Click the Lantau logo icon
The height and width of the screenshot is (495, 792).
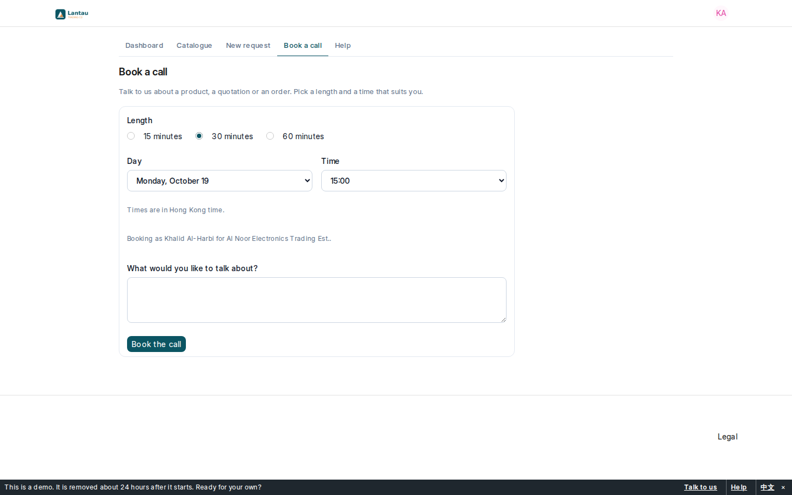(71, 14)
